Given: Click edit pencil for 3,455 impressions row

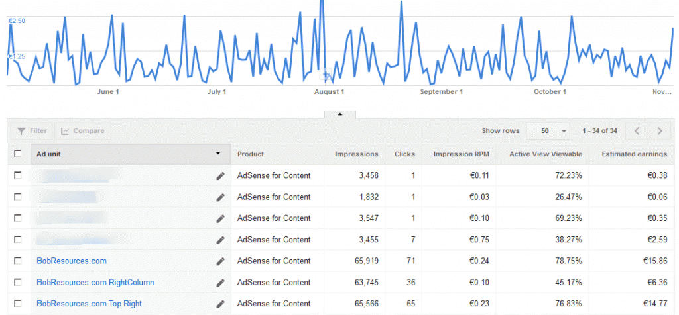Looking at the screenshot, I should [x=220, y=240].
